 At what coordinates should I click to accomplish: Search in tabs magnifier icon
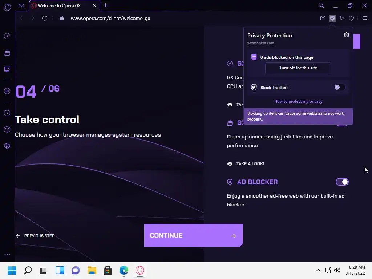pos(321,5)
